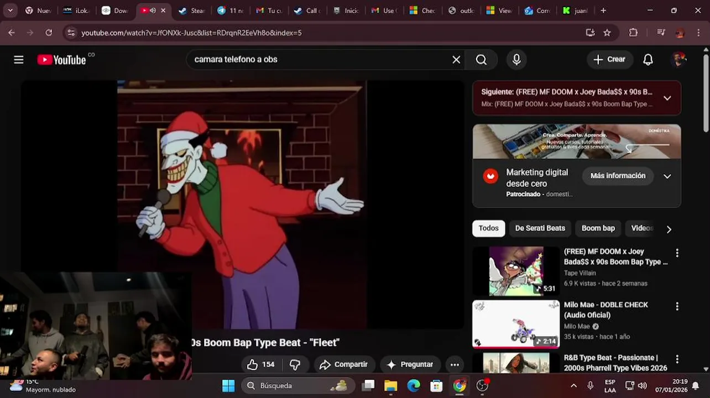Bookmark this page with the star icon
This screenshot has width=710, height=398.
(607, 33)
